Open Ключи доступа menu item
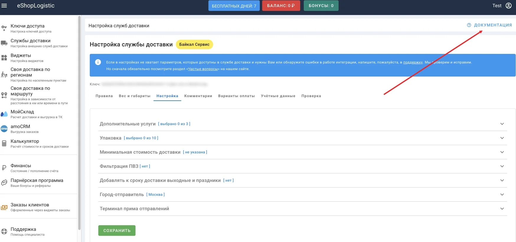The height and width of the screenshot is (242, 516). point(38,28)
